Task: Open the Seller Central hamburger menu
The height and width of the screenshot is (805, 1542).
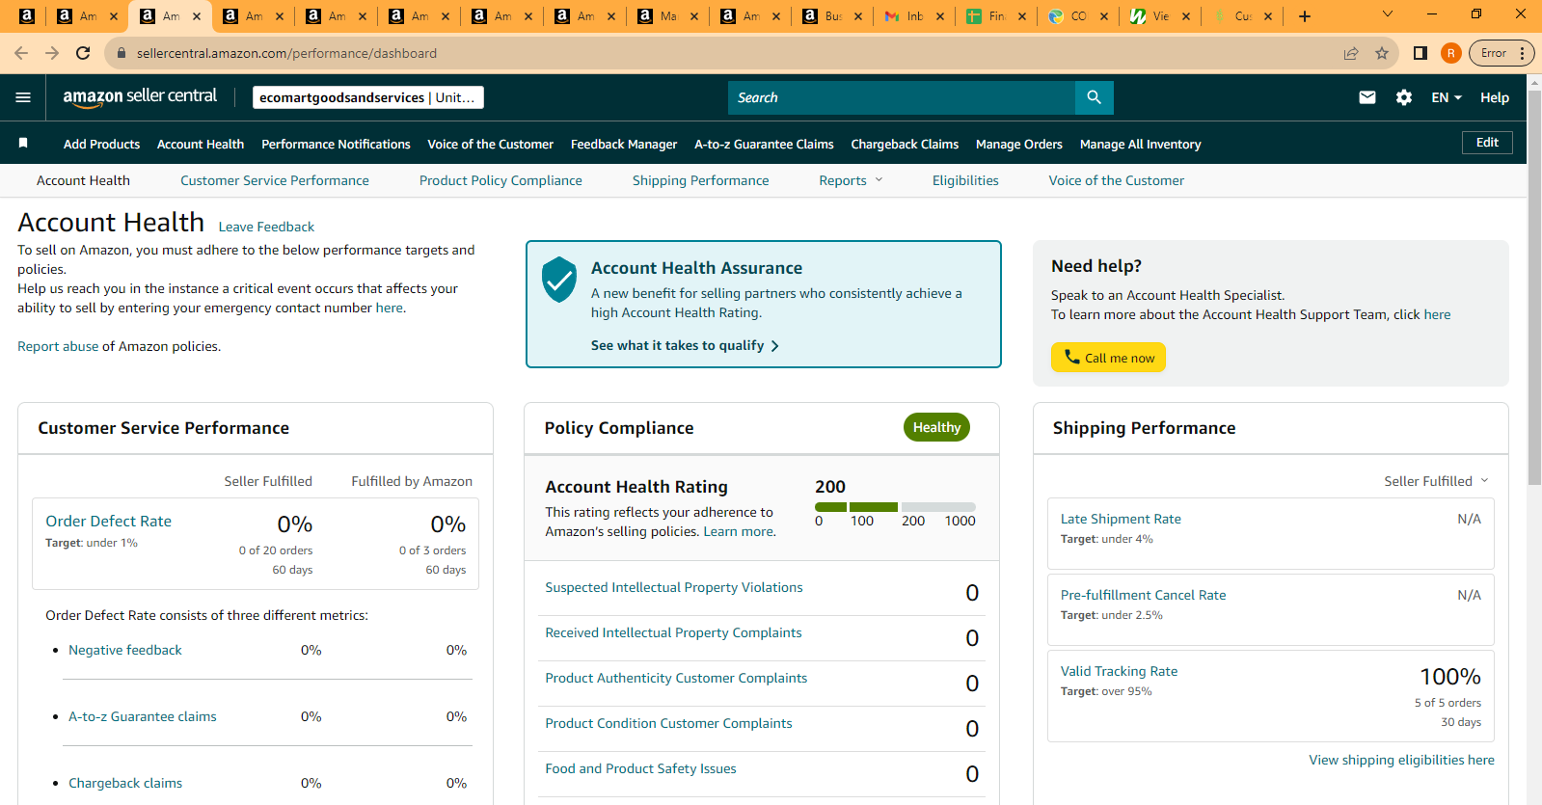Action: click(23, 97)
